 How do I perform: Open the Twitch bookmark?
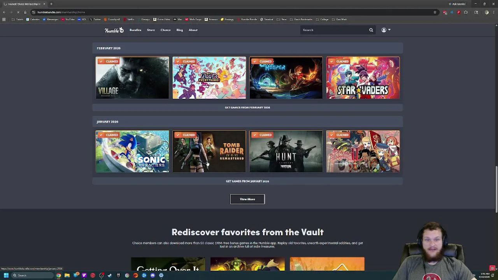click(x=18, y=19)
